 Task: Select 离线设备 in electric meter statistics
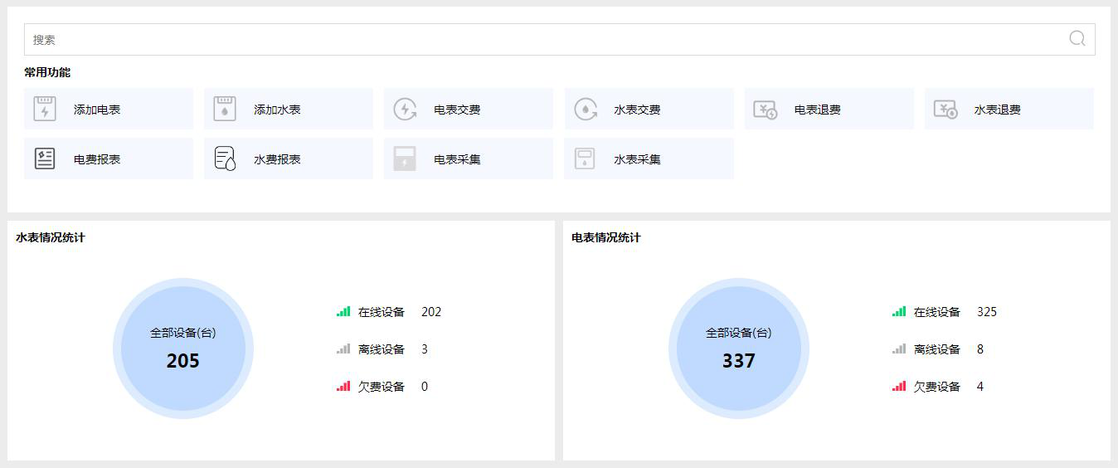tap(937, 349)
